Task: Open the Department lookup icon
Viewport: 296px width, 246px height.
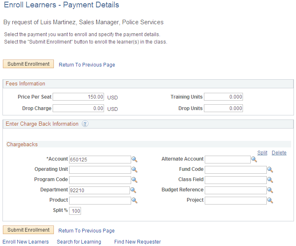Action: 133,190
